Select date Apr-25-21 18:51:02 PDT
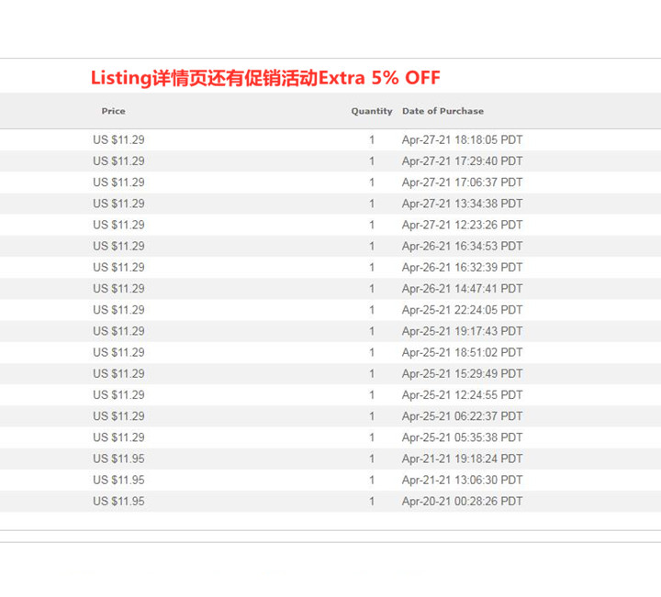Screen dimensions: 661x597 (462, 352)
